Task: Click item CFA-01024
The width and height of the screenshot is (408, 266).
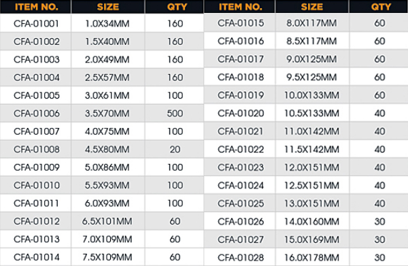Action: (241, 186)
